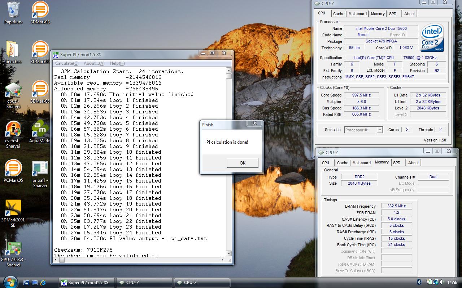Click the Loop 24 finished line
The height and width of the screenshot is (288, 462).
(x=111, y=233)
